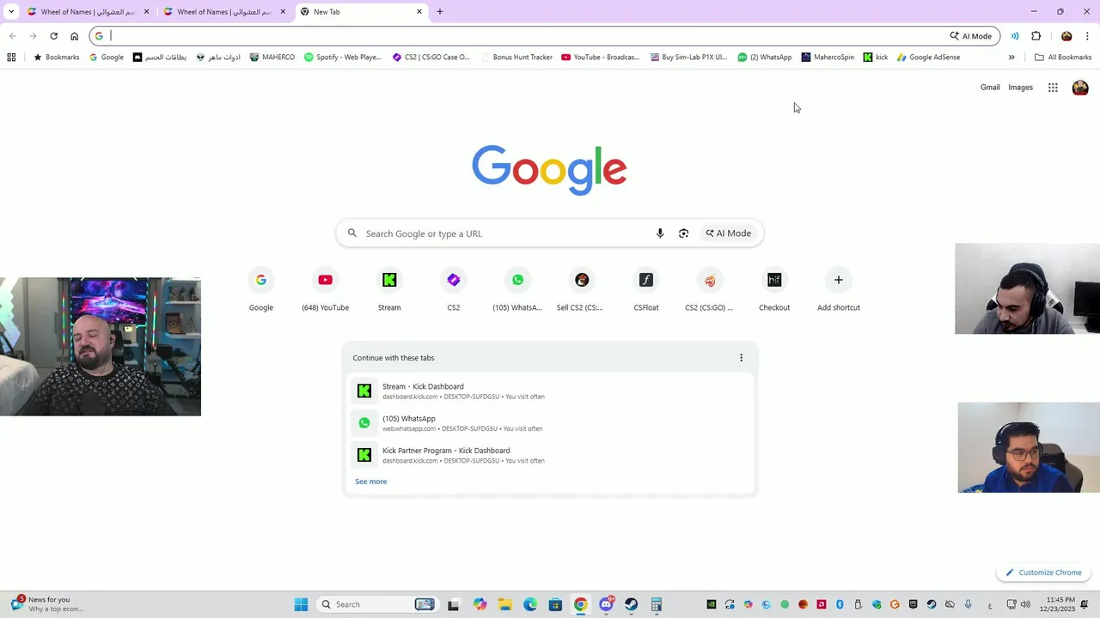The image size is (1100, 618).
Task: Open MahercoSpin bookmark
Action: pyautogui.click(x=828, y=58)
